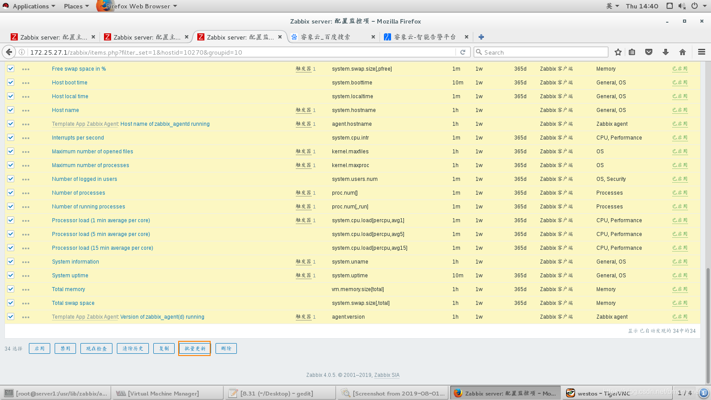The width and height of the screenshot is (711, 400).
Task: Click the volume icon in system tray
Action: (682, 6)
